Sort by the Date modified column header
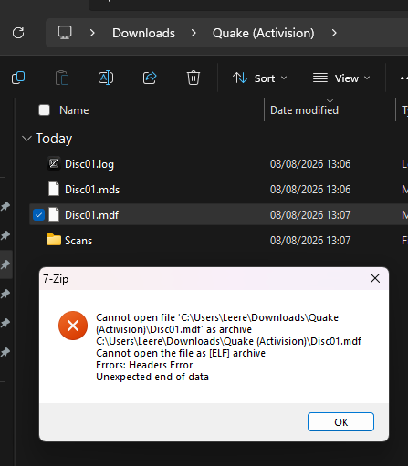This screenshot has width=408, height=466. coord(304,110)
